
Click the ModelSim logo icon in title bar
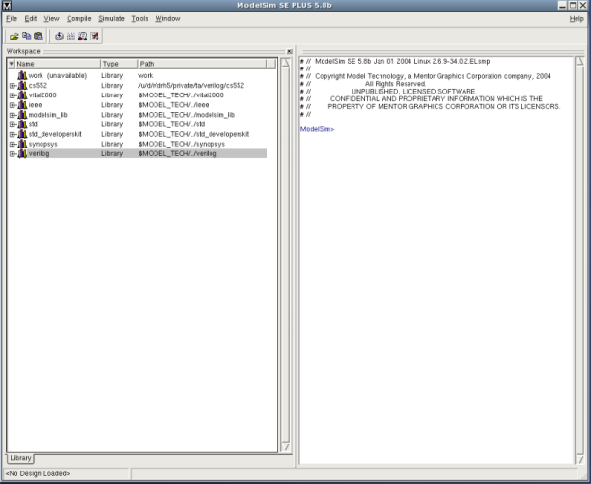[x=7, y=5]
